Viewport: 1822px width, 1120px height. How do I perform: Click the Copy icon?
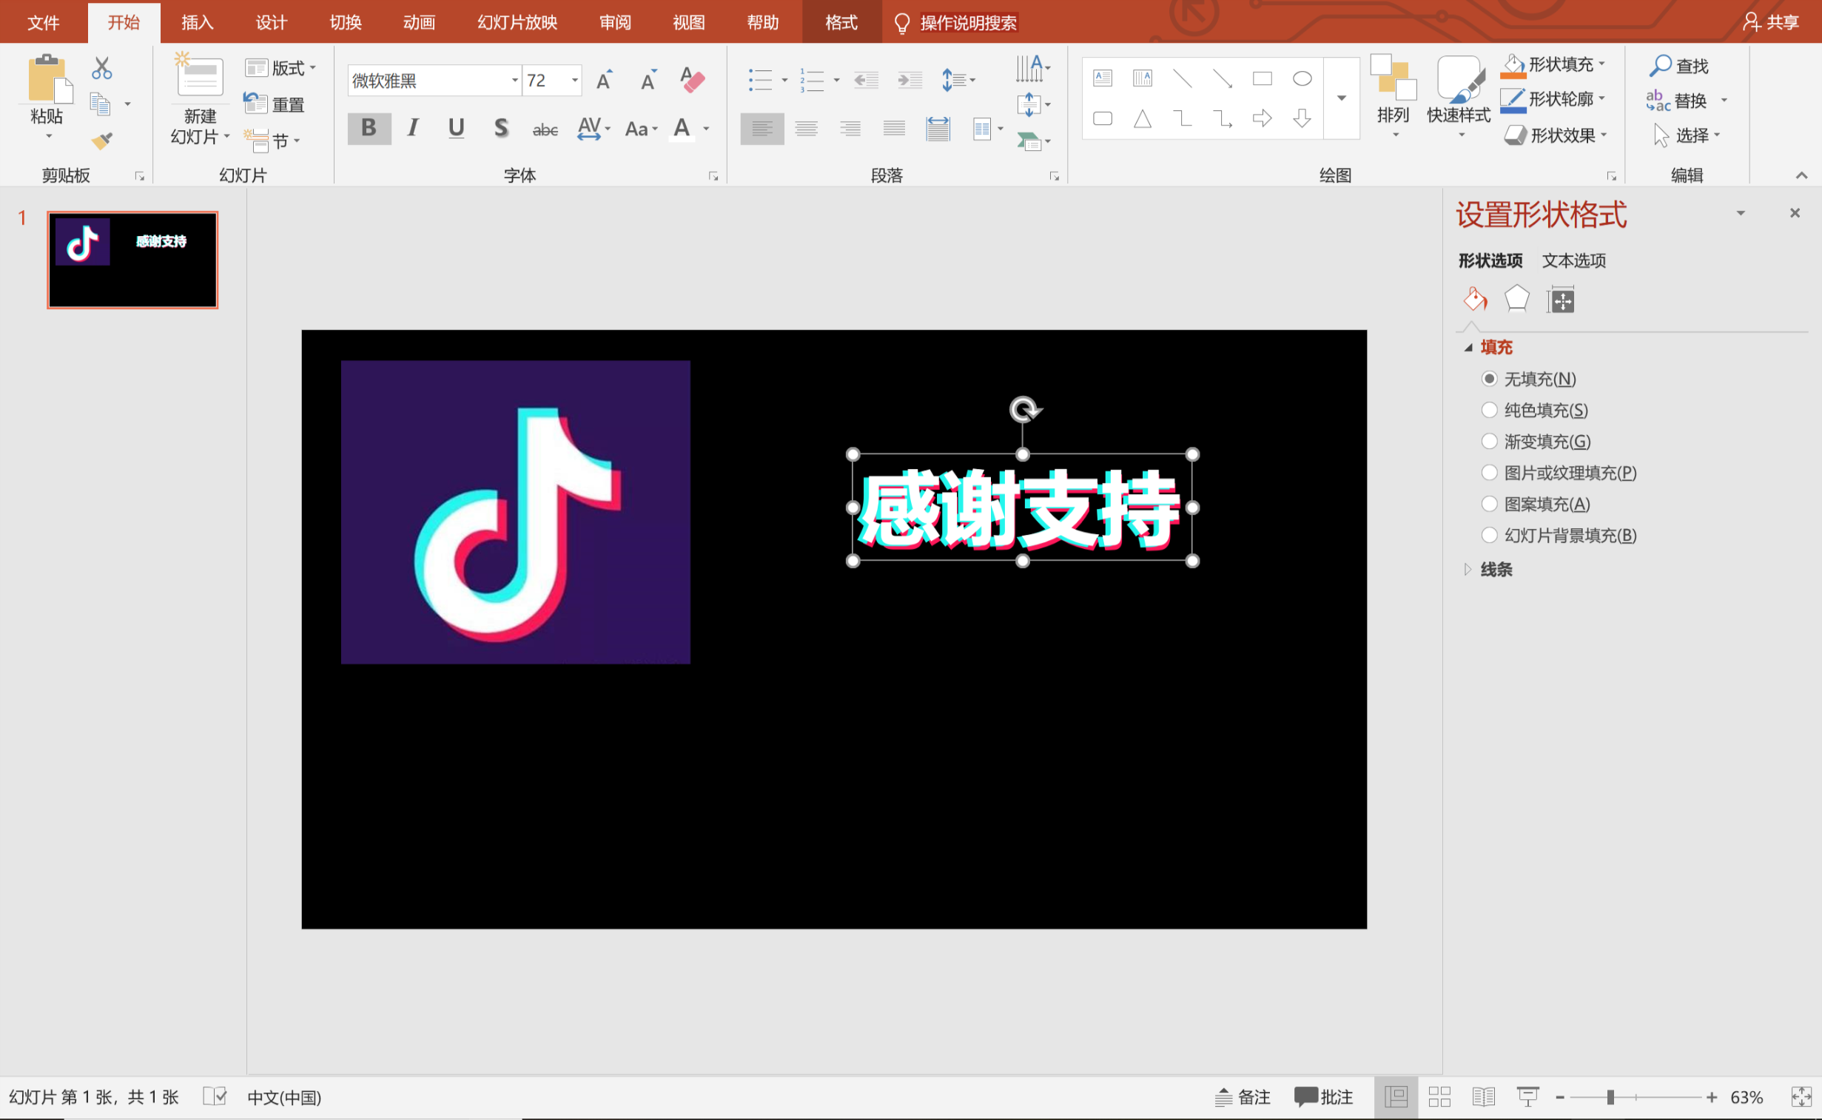click(x=100, y=104)
